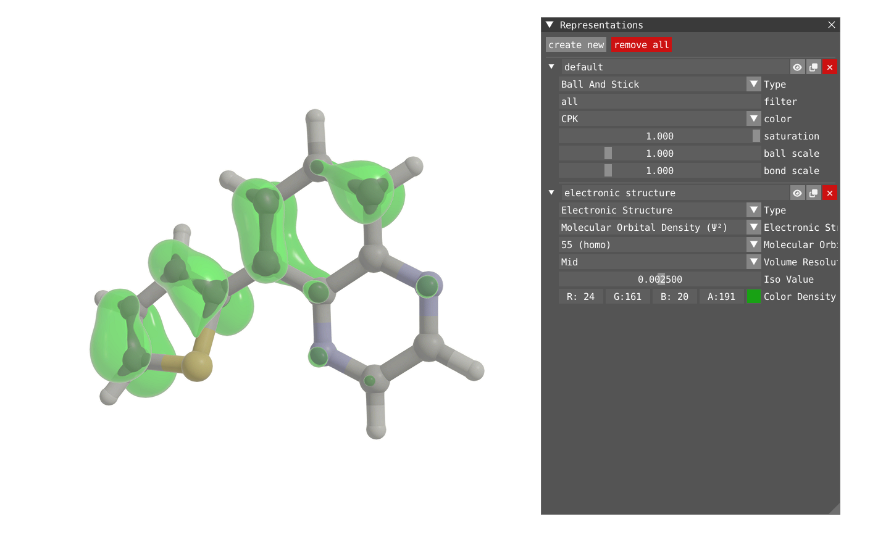Delete the electronic structure representation
Screen dimensions: 878x540
pos(829,193)
